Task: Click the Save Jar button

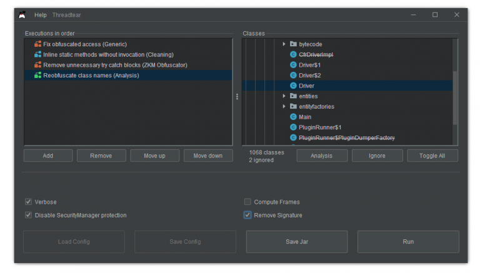Action: click(x=297, y=242)
